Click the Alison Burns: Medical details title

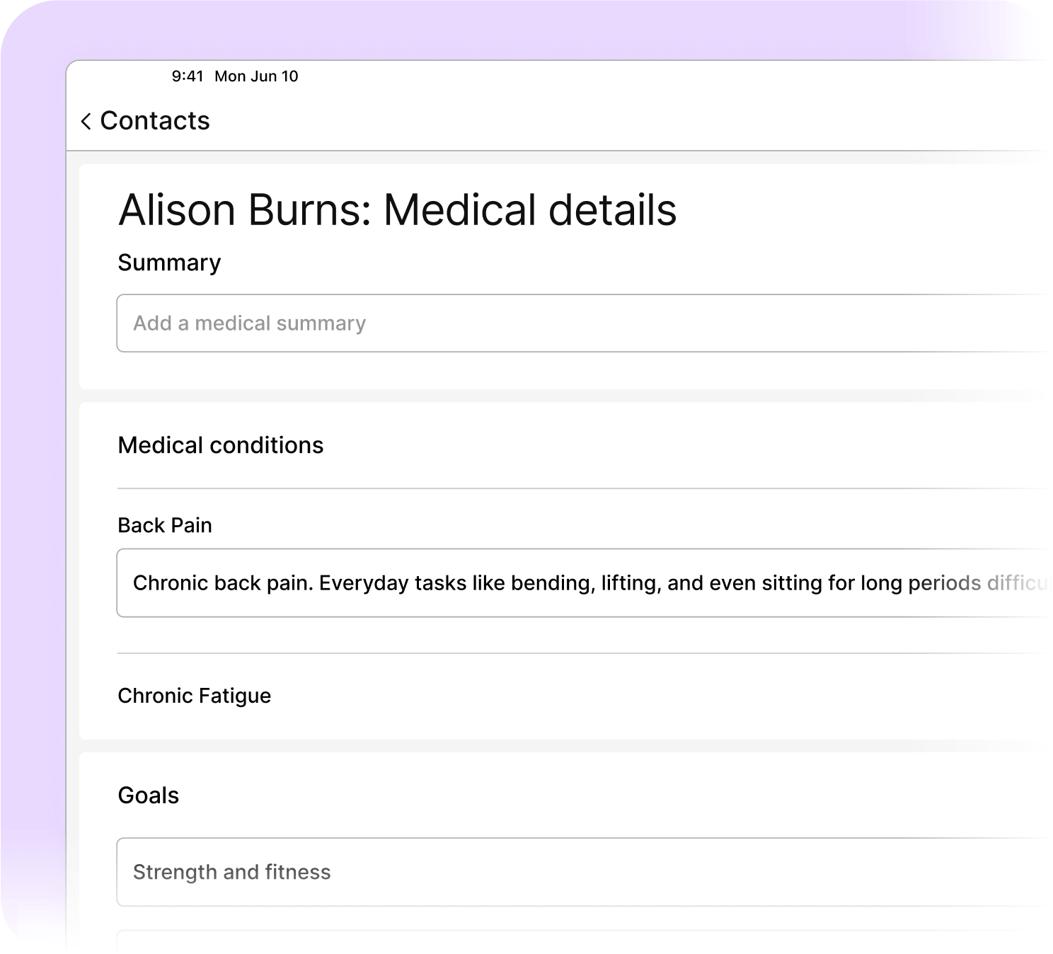click(397, 210)
